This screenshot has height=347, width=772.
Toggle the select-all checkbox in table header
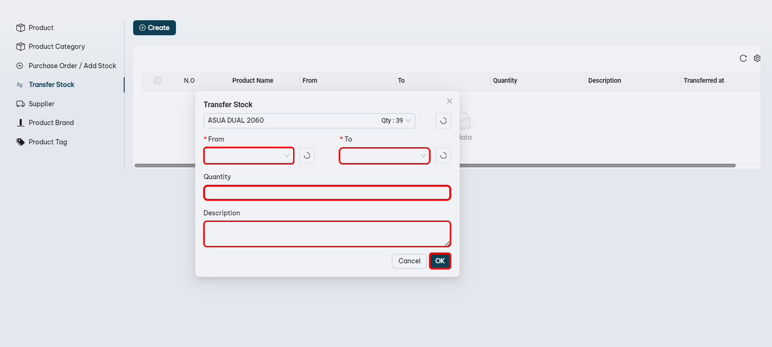158,80
